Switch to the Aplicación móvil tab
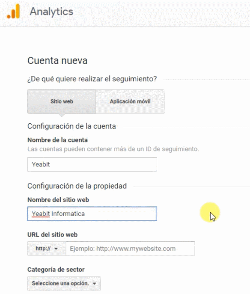The image size is (250, 294). 130,101
